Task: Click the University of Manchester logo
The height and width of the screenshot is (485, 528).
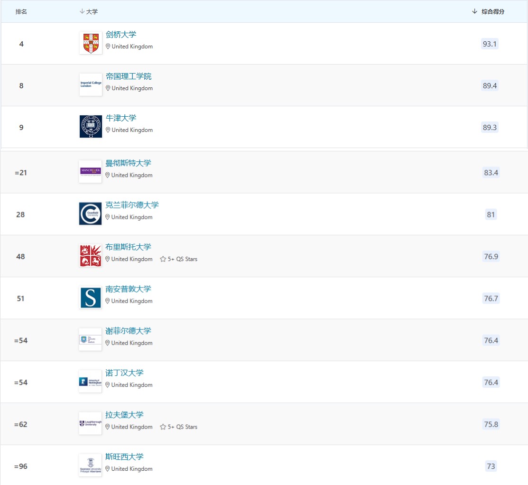Action: 90,172
